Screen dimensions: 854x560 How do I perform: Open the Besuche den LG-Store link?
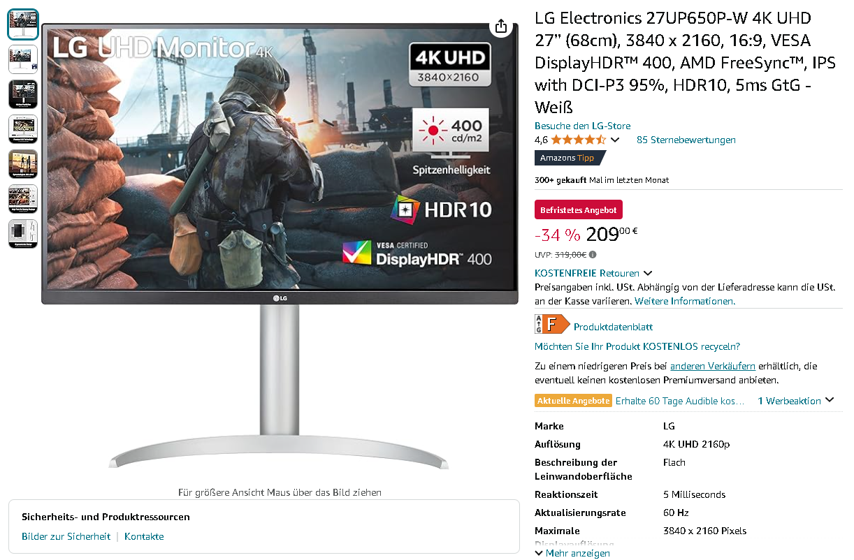[582, 126]
